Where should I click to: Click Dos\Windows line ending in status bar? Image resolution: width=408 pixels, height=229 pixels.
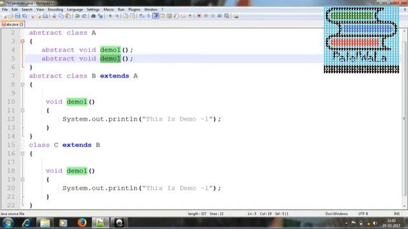337,214
